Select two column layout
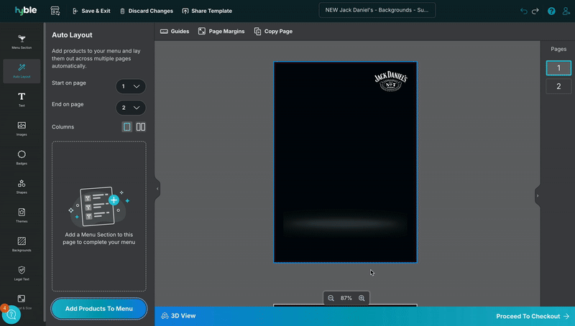575x326 pixels. pyautogui.click(x=141, y=126)
